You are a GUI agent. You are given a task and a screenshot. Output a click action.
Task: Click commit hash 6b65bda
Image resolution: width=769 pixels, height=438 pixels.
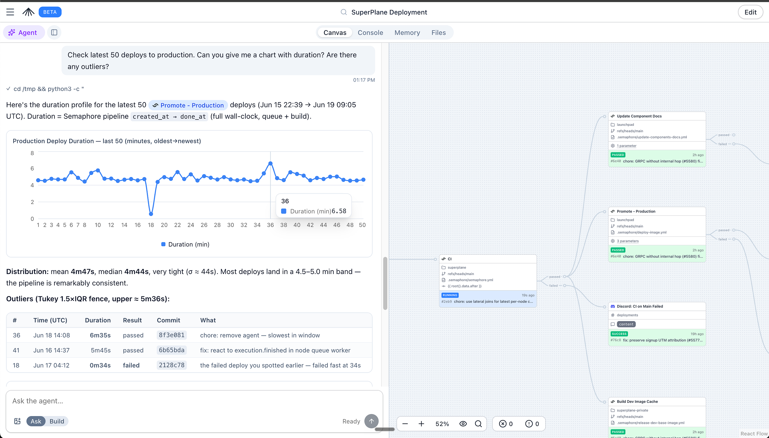coord(172,350)
